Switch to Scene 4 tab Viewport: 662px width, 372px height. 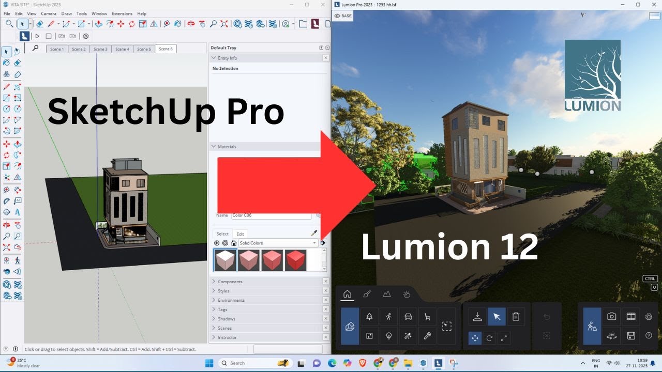click(122, 49)
